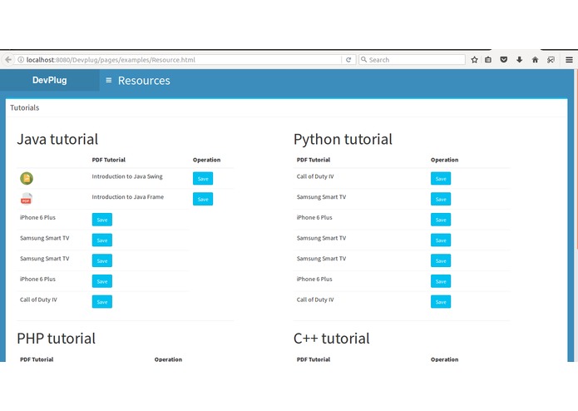Click Java section's Call of Duty IV text

38,300
